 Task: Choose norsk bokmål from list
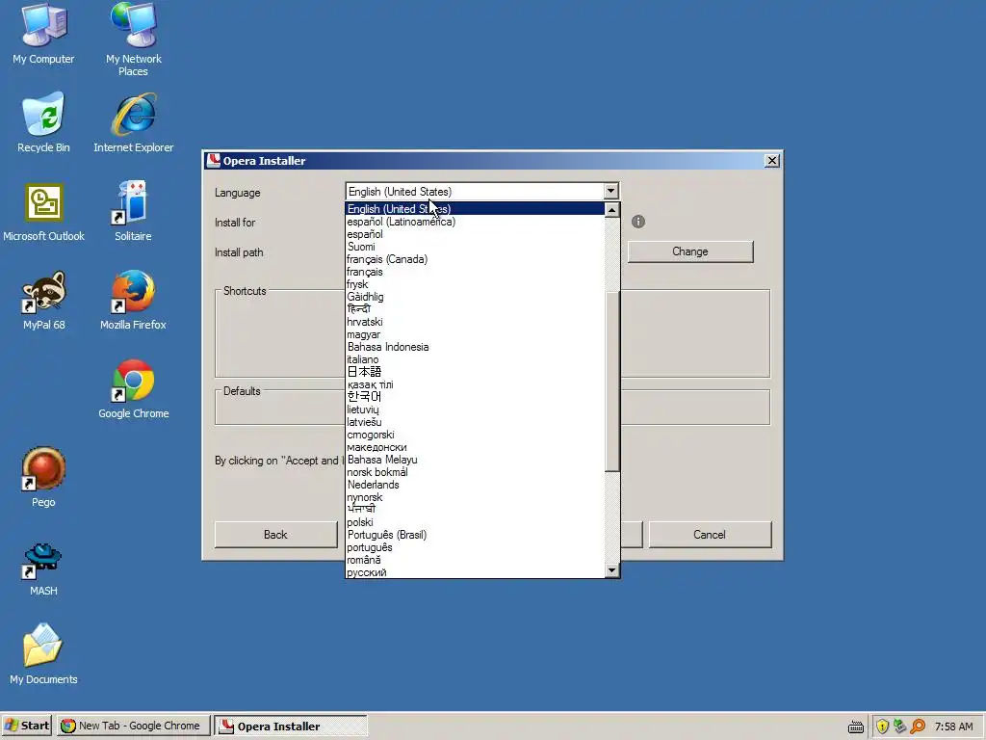[475, 472]
